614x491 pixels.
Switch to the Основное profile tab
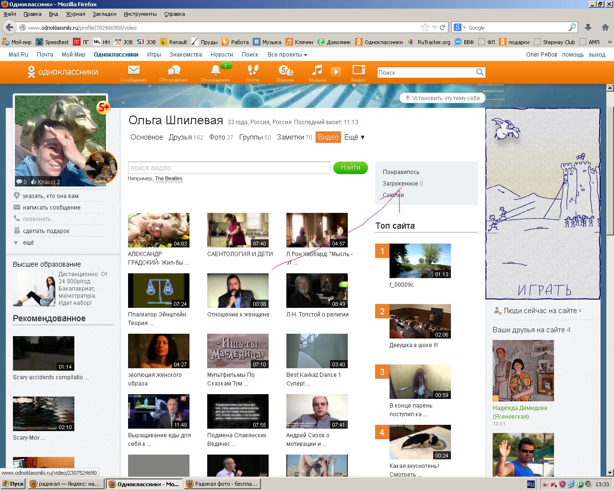(x=147, y=137)
